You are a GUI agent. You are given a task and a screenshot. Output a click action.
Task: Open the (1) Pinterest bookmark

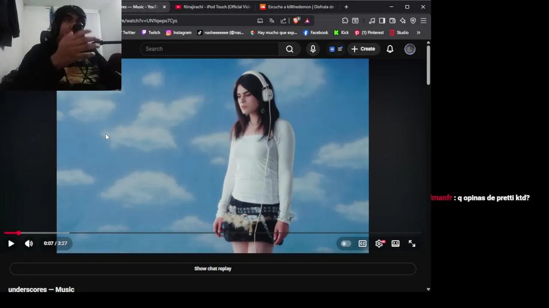coord(369,33)
